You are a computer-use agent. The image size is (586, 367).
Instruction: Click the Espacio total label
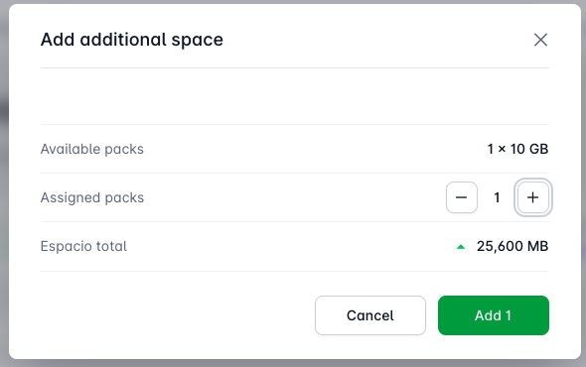point(83,246)
